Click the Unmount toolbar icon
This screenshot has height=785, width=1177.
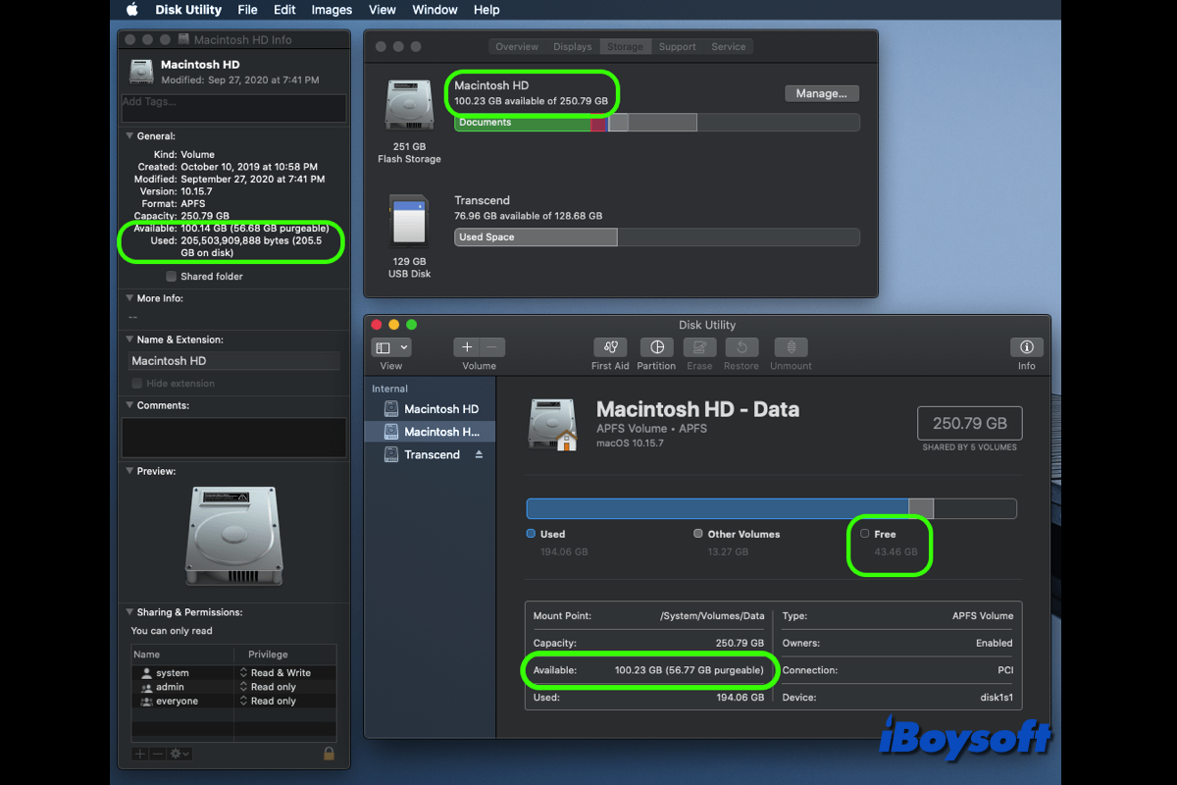[x=791, y=347]
